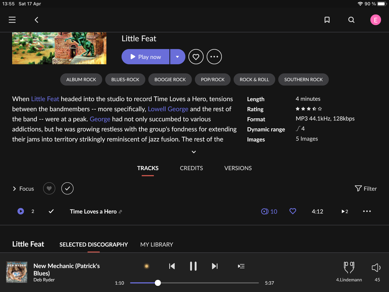Select the SOUTHERN ROCK genre tag
This screenshot has height=292, width=389.
point(303,79)
